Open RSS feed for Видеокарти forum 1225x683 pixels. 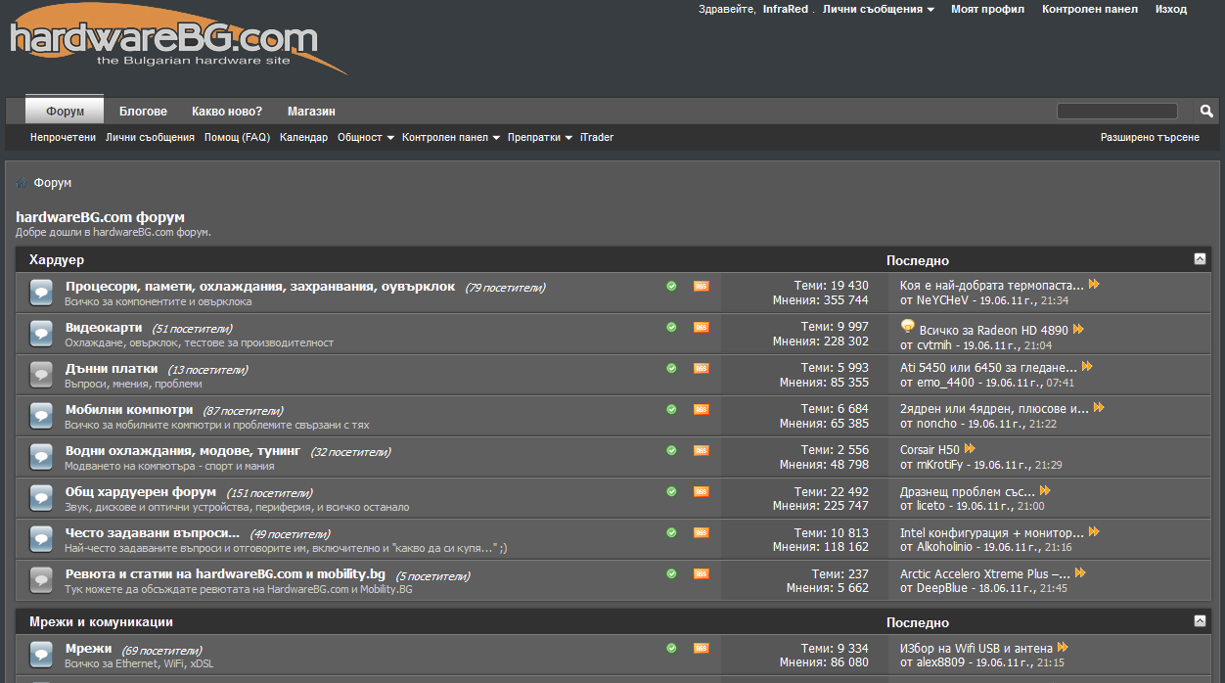(x=702, y=328)
